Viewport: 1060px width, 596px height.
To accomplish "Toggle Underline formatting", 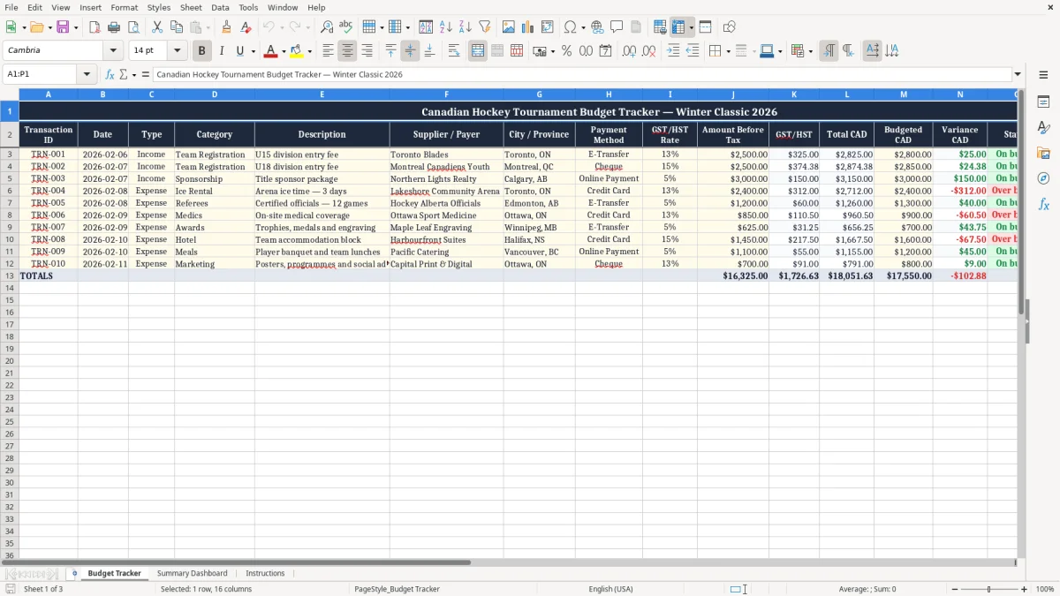I will 239,51.
